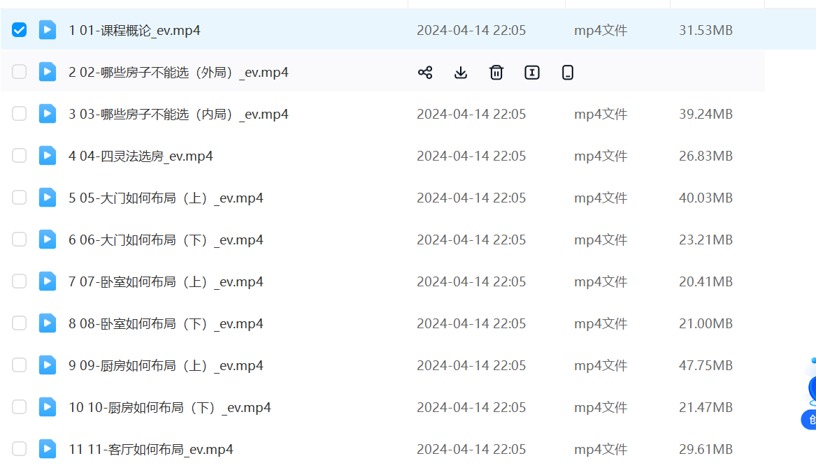
Task: Tick the checkbox for 02-哪些房子不能选（外局）
Action: tap(20, 72)
